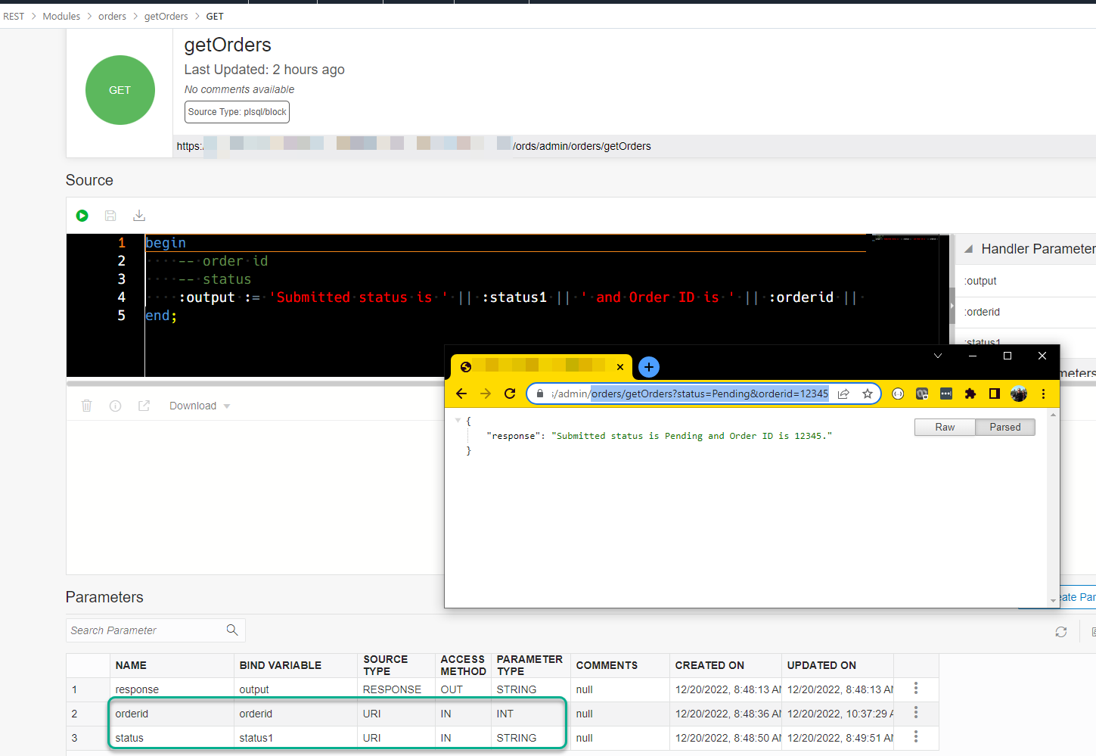Click REST in the breadcrumb
The height and width of the screenshot is (756, 1096).
(x=14, y=16)
